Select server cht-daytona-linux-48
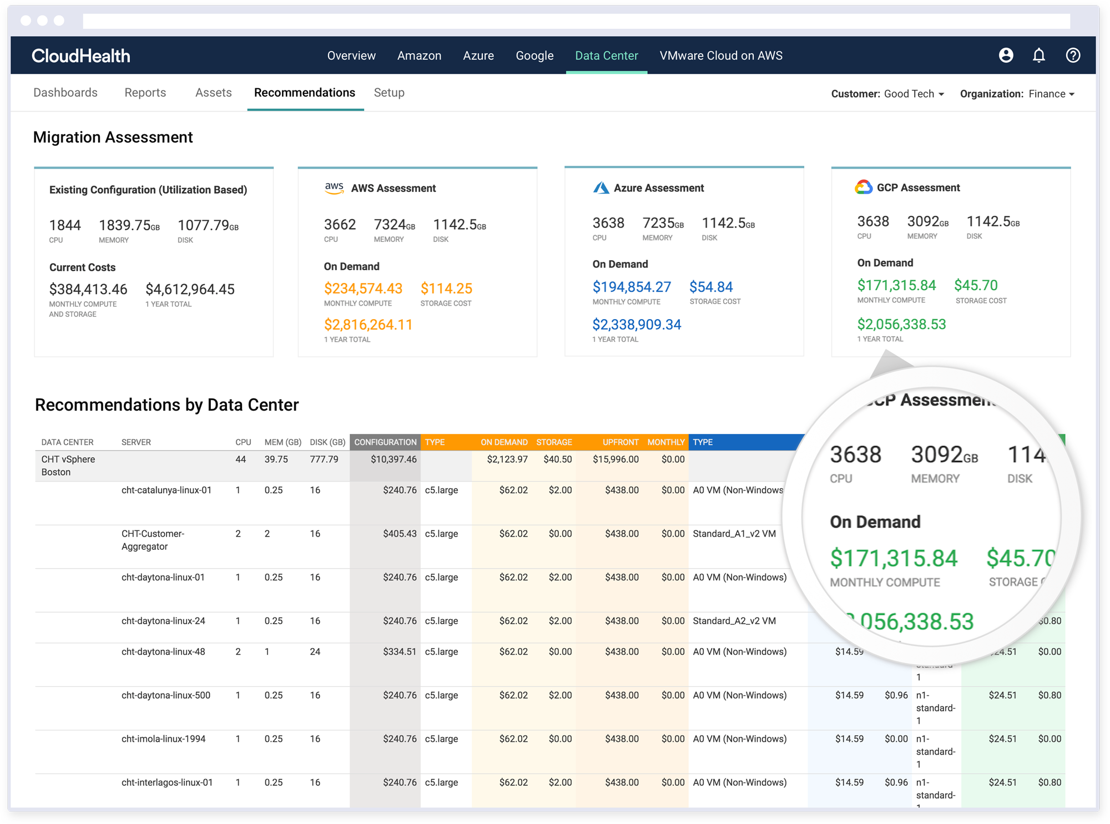Screen dimensions: 1110x824 point(163,651)
